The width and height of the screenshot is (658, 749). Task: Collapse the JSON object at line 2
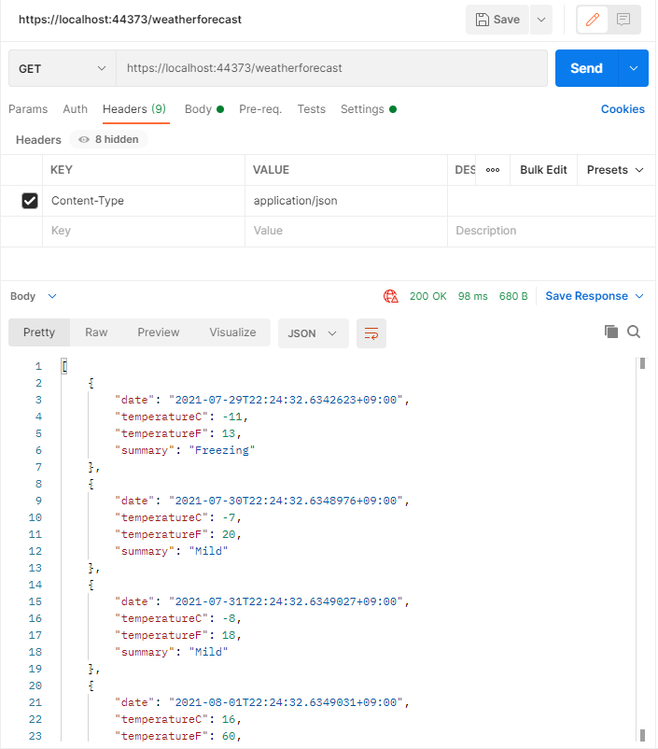[x=91, y=383]
